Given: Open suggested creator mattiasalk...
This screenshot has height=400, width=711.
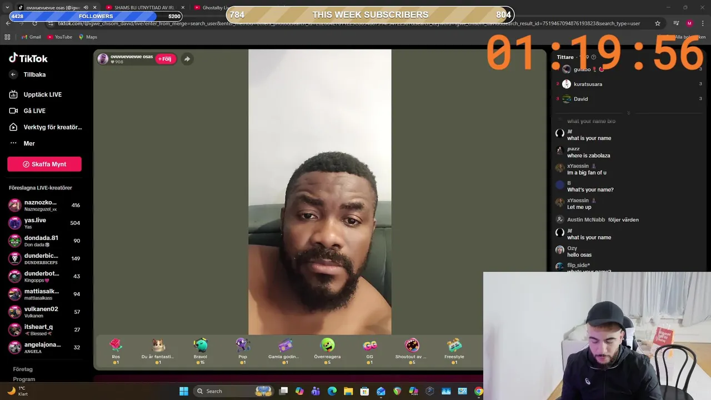Looking at the screenshot, I should coord(44,294).
